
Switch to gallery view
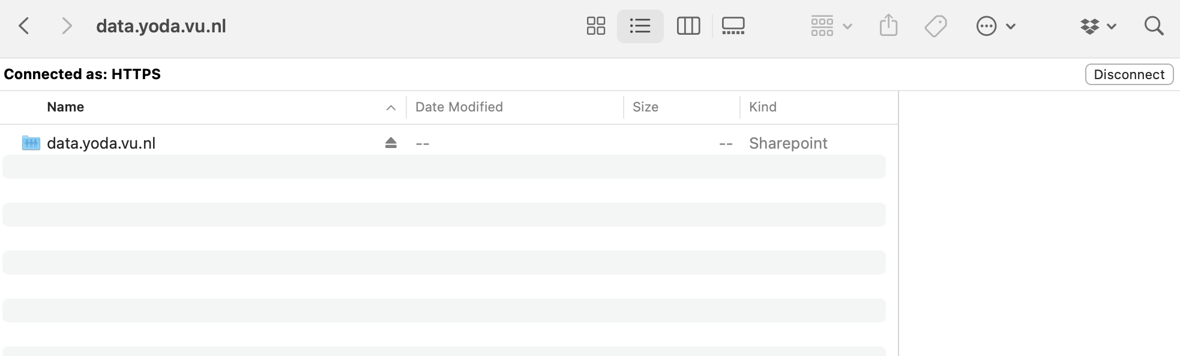pyautogui.click(x=733, y=26)
